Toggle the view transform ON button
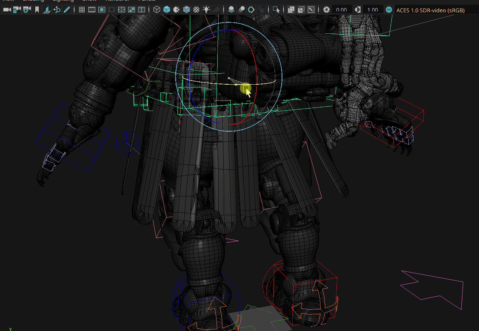 pos(389,10)
